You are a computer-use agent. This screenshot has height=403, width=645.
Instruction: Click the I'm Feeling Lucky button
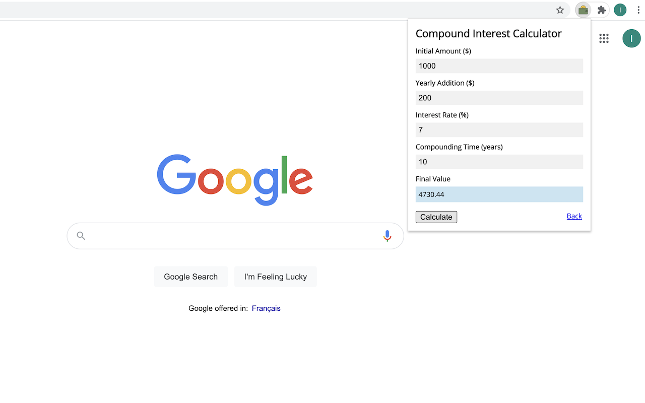click(x=275, y=276)
